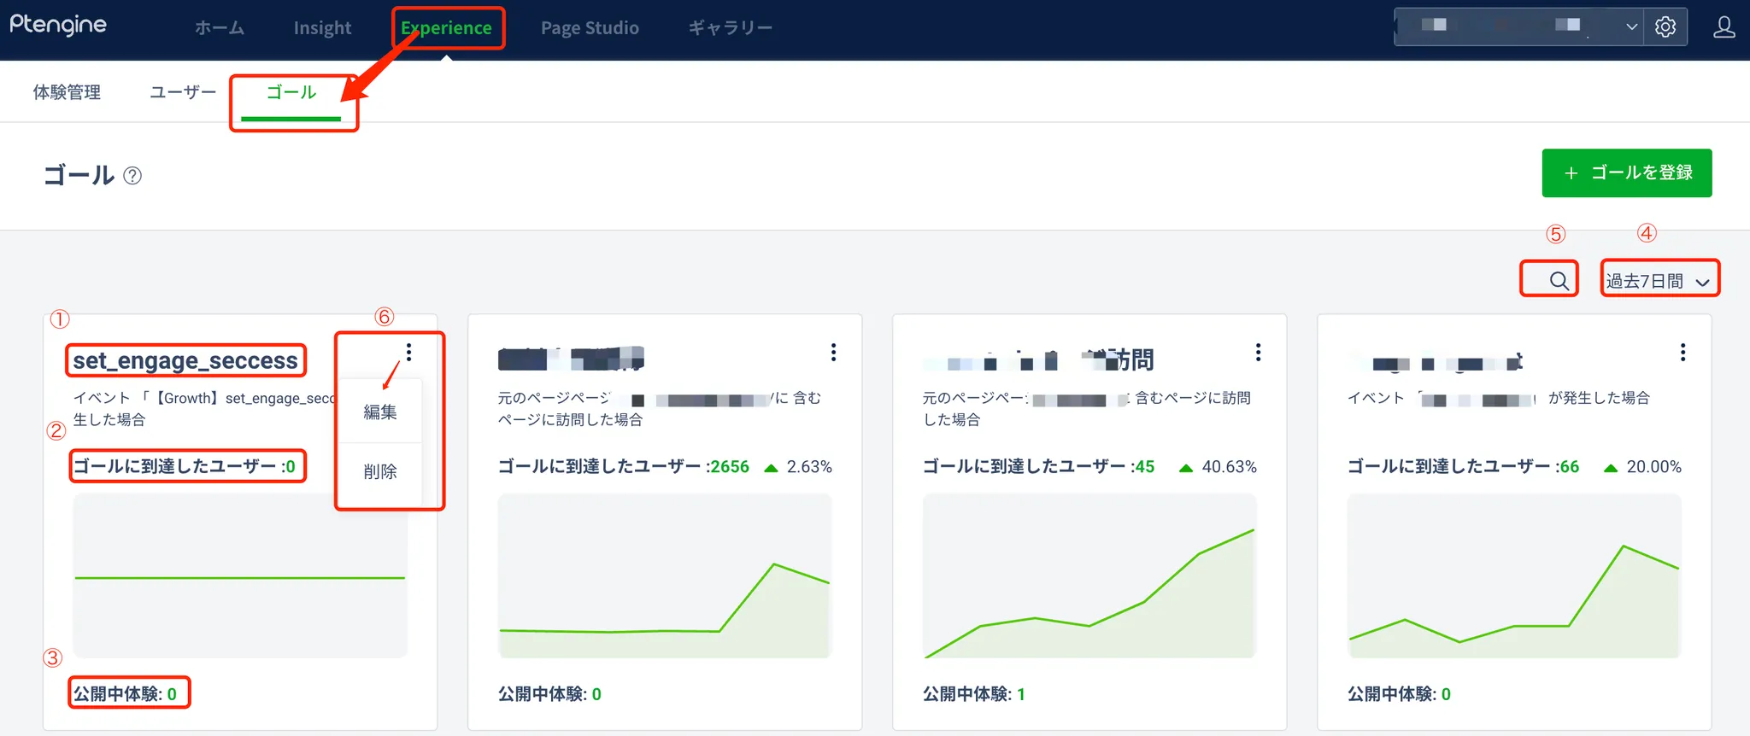
Task: Expand the 過去7日間 date range dropdown
Action: (x=1658, y=281)
